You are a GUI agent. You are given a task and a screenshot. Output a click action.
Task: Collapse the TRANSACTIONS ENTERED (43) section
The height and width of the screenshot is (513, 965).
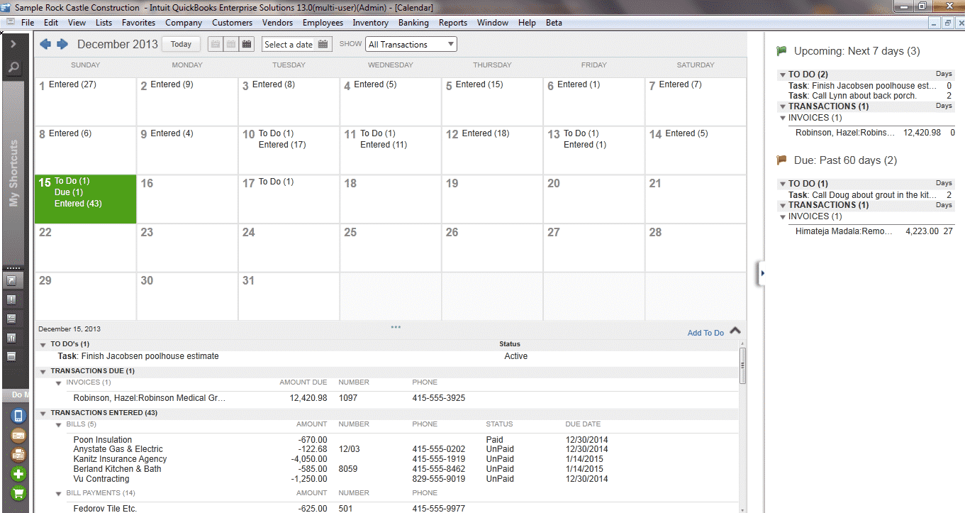coord(45,413)
